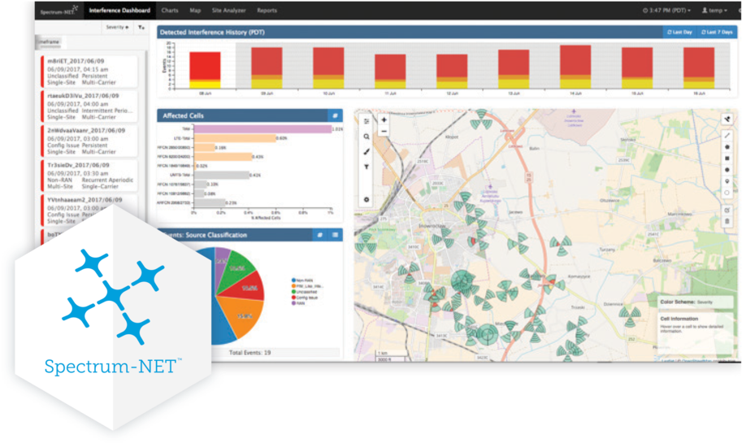This screenshot has width=742, height=443.
Task: Toggle Non-RAN legend entry in pie chart
Action: point(302,280)
